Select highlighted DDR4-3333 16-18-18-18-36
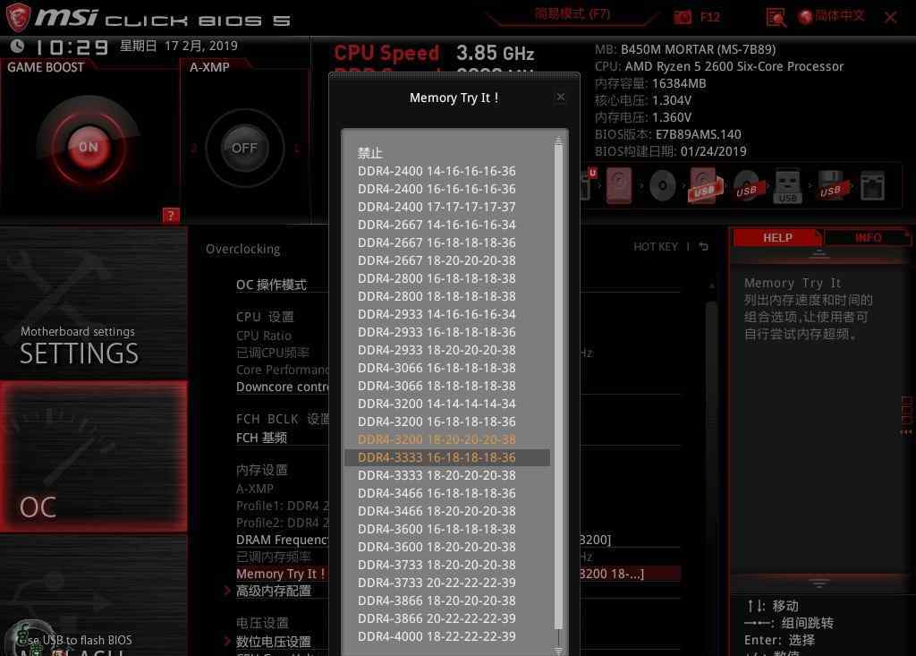The width and height of the screenshot is (916, 656). (447, 457)
